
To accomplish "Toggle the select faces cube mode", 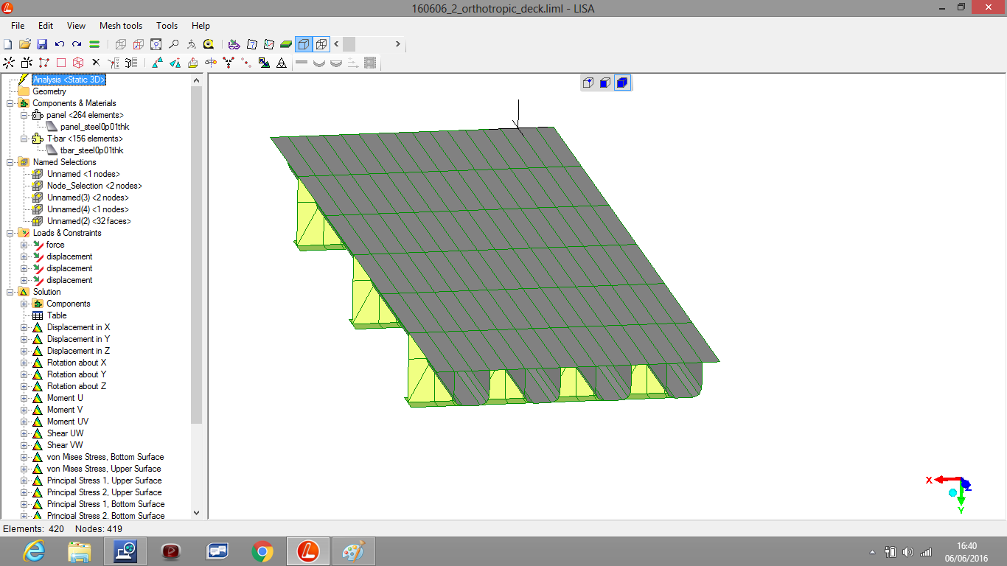I will [604, 83].
